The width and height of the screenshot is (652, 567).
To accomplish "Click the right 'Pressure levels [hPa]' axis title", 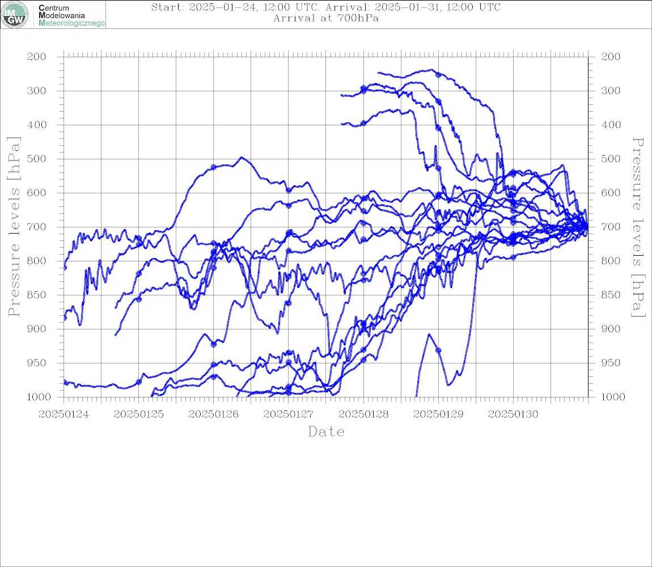I will coord(638,227).
